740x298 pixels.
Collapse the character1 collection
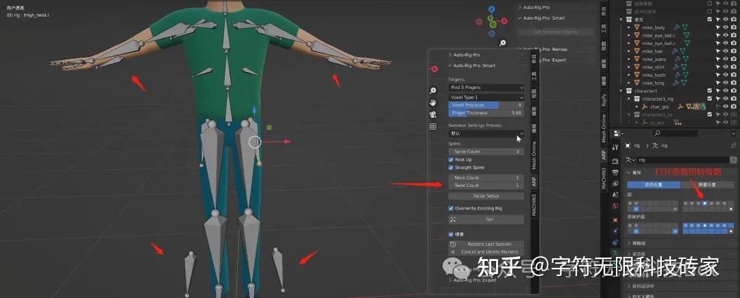[621, 90]
